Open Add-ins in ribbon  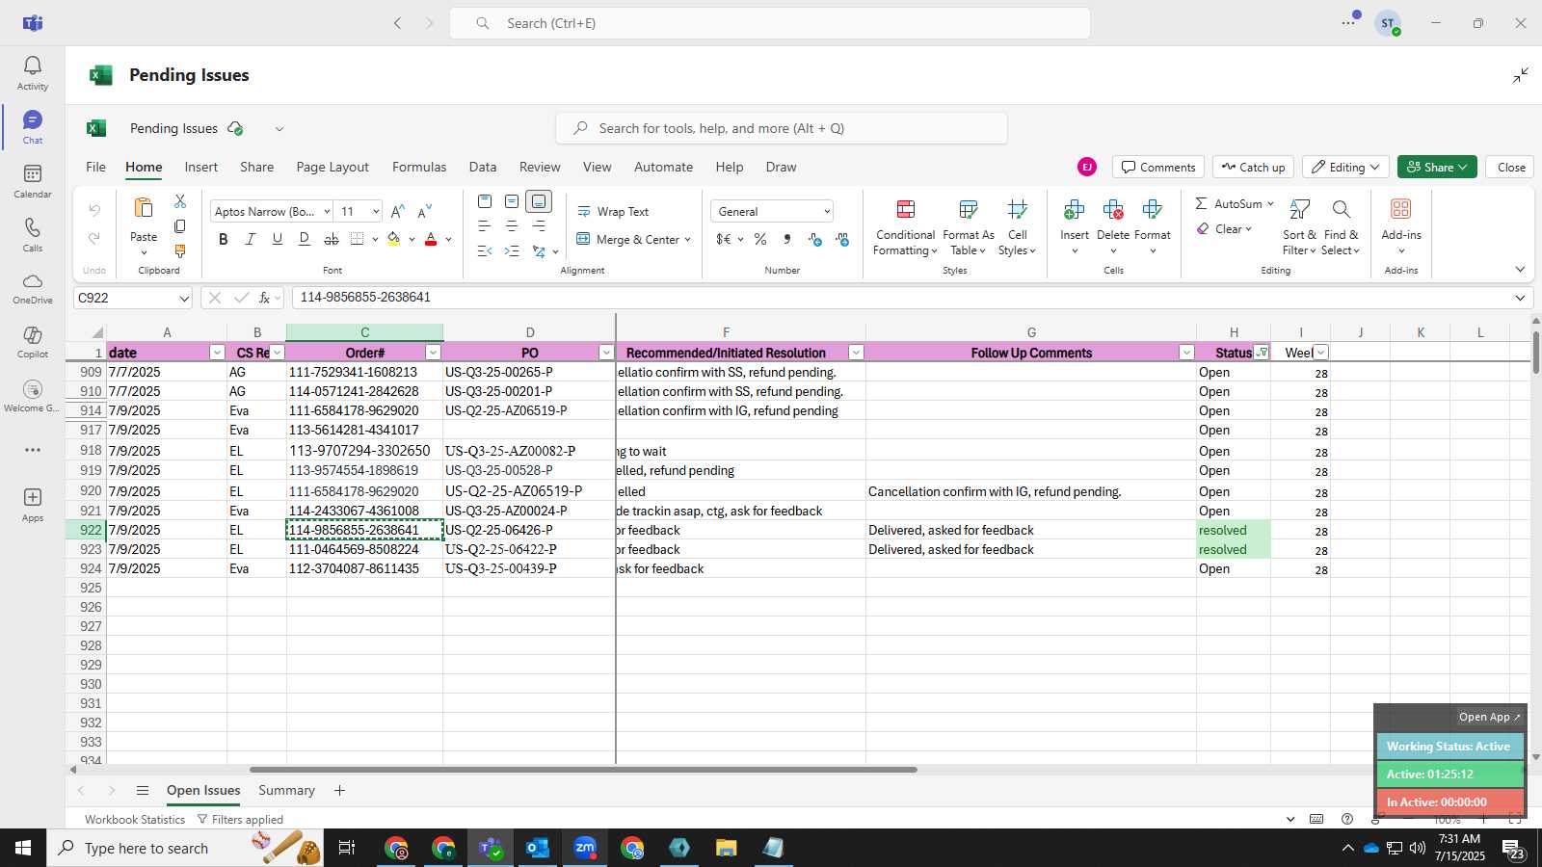1400,228
